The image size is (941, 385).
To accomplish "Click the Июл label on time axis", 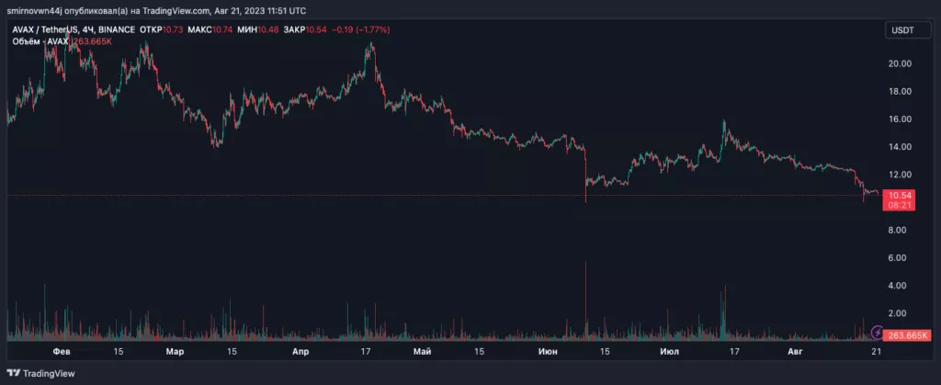I will click(669, 351).
